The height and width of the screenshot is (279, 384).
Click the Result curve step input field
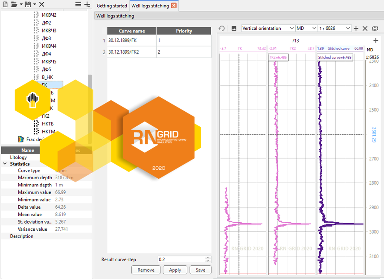[x=181, y=259]
